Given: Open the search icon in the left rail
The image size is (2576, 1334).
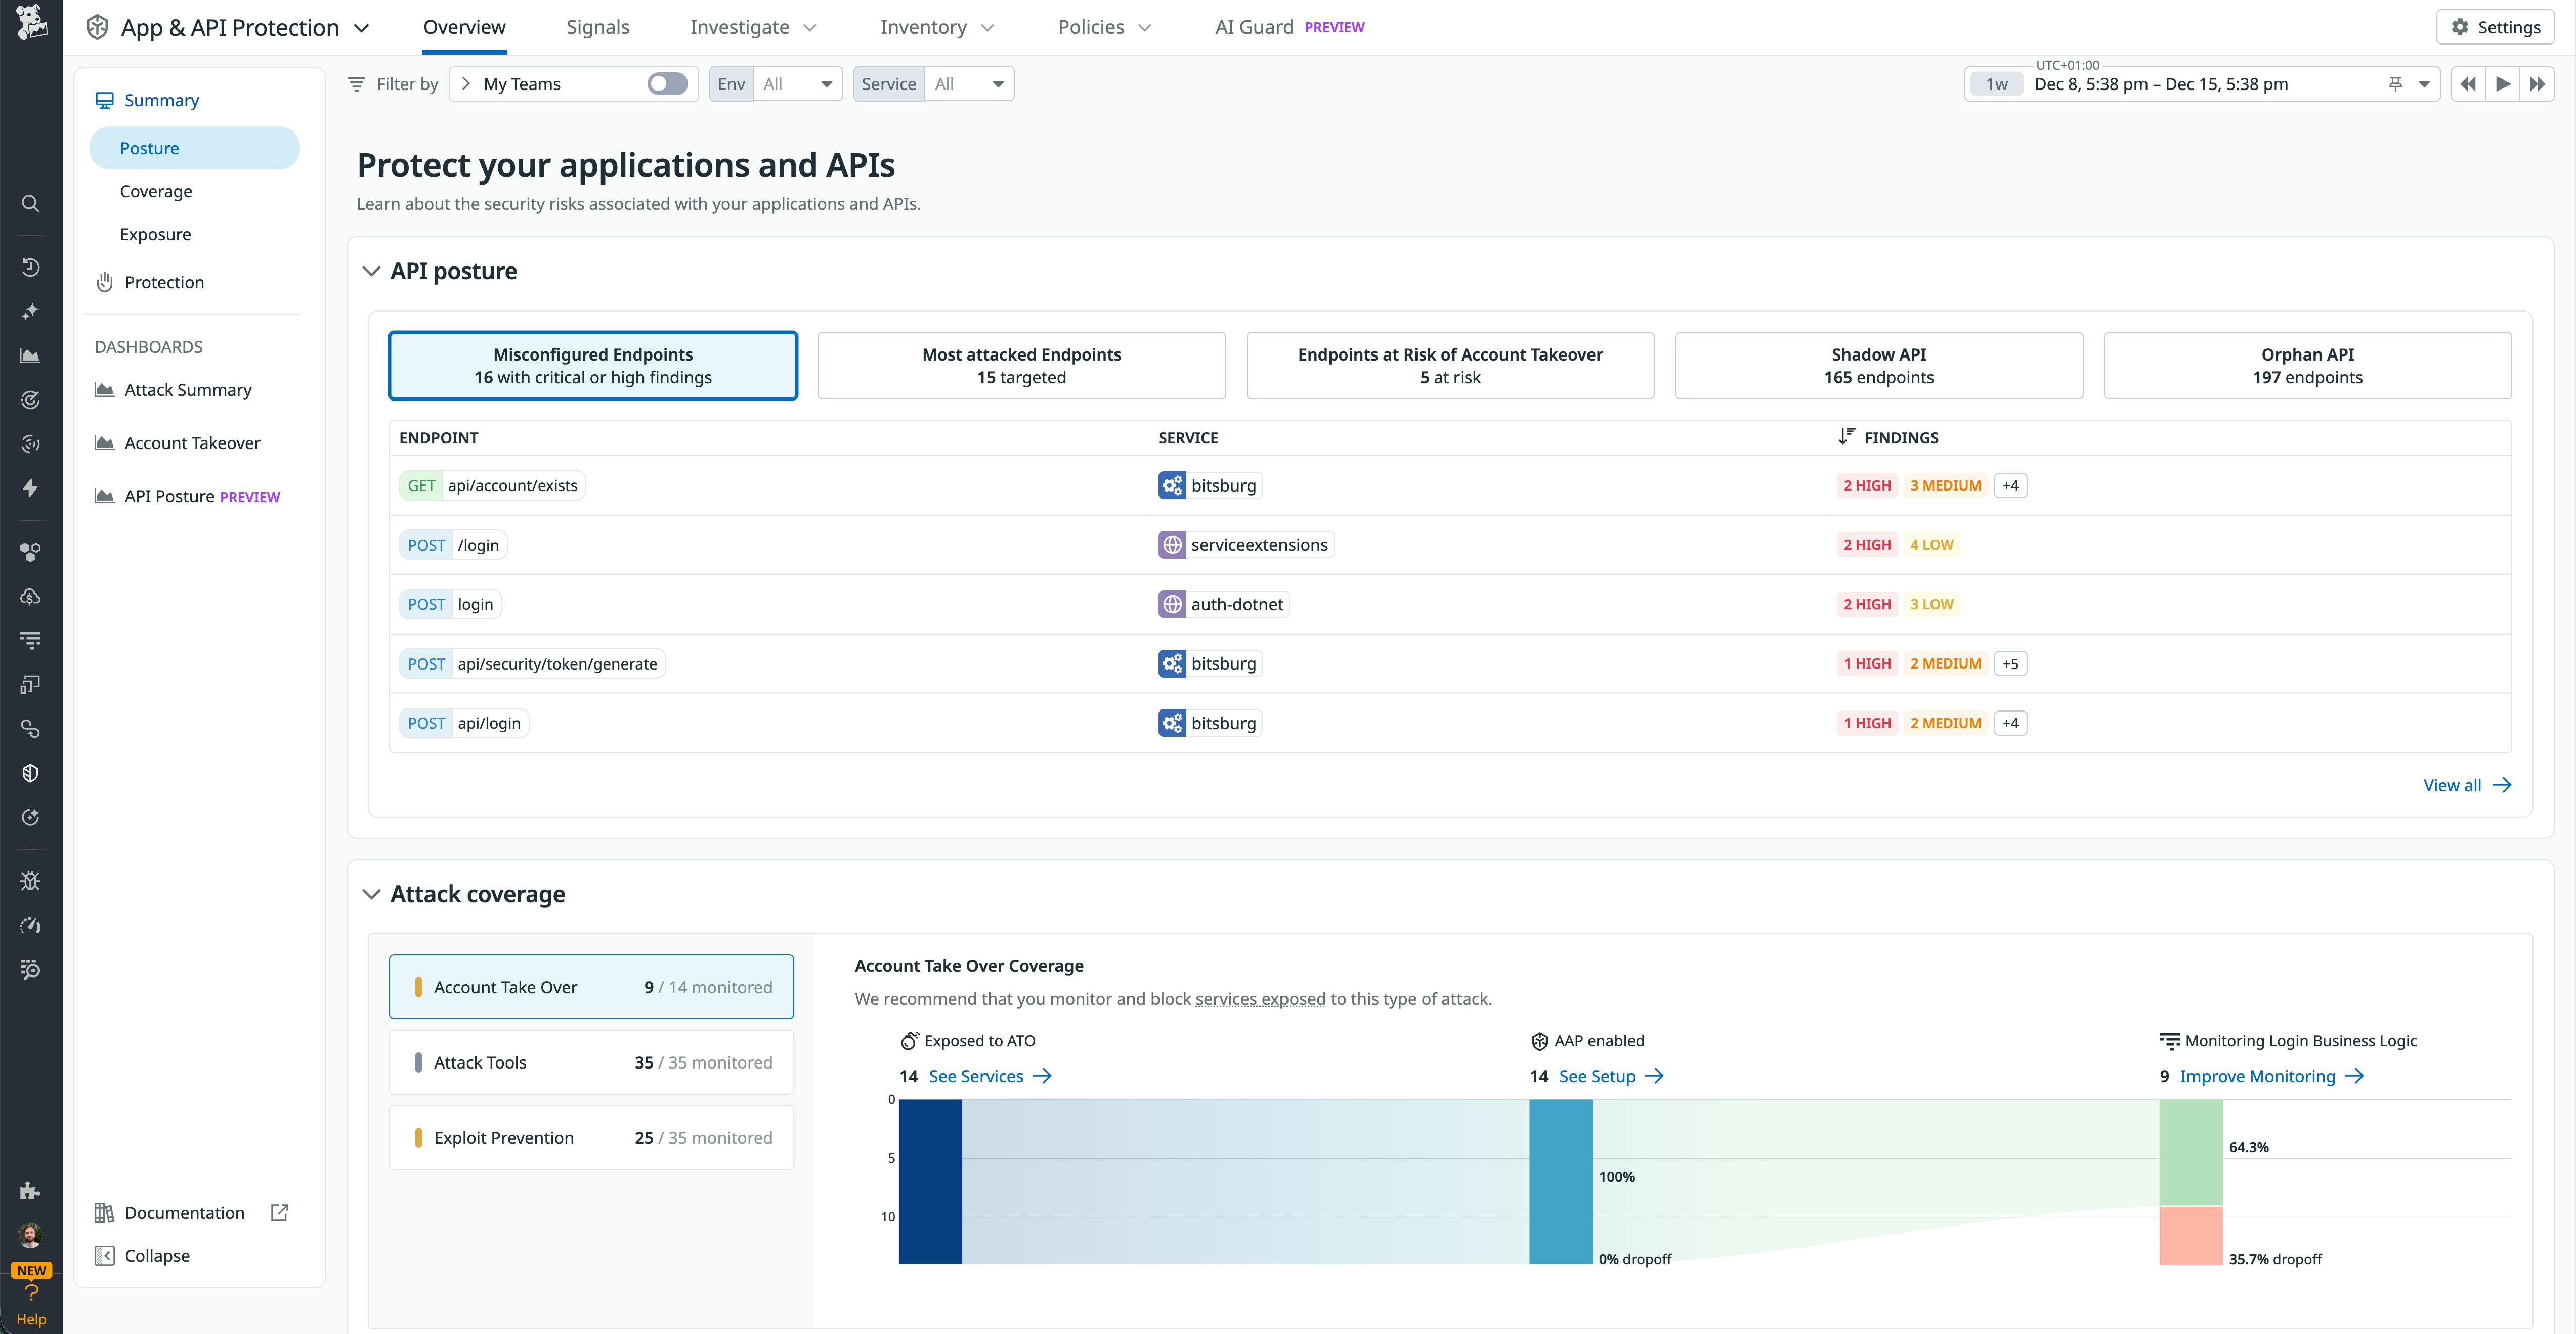Looking at the screenshot, I should click(x=30, y=203).
